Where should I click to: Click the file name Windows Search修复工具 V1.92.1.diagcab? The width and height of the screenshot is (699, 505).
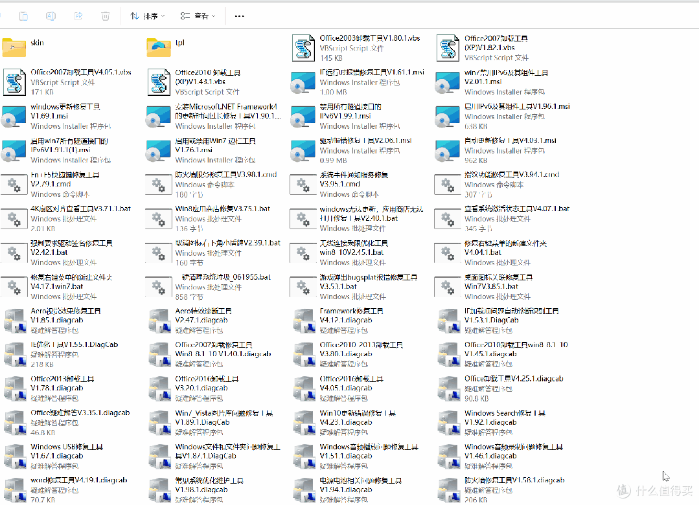505,418
